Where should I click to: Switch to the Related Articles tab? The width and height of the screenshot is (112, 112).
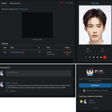[x=15, y=3]
